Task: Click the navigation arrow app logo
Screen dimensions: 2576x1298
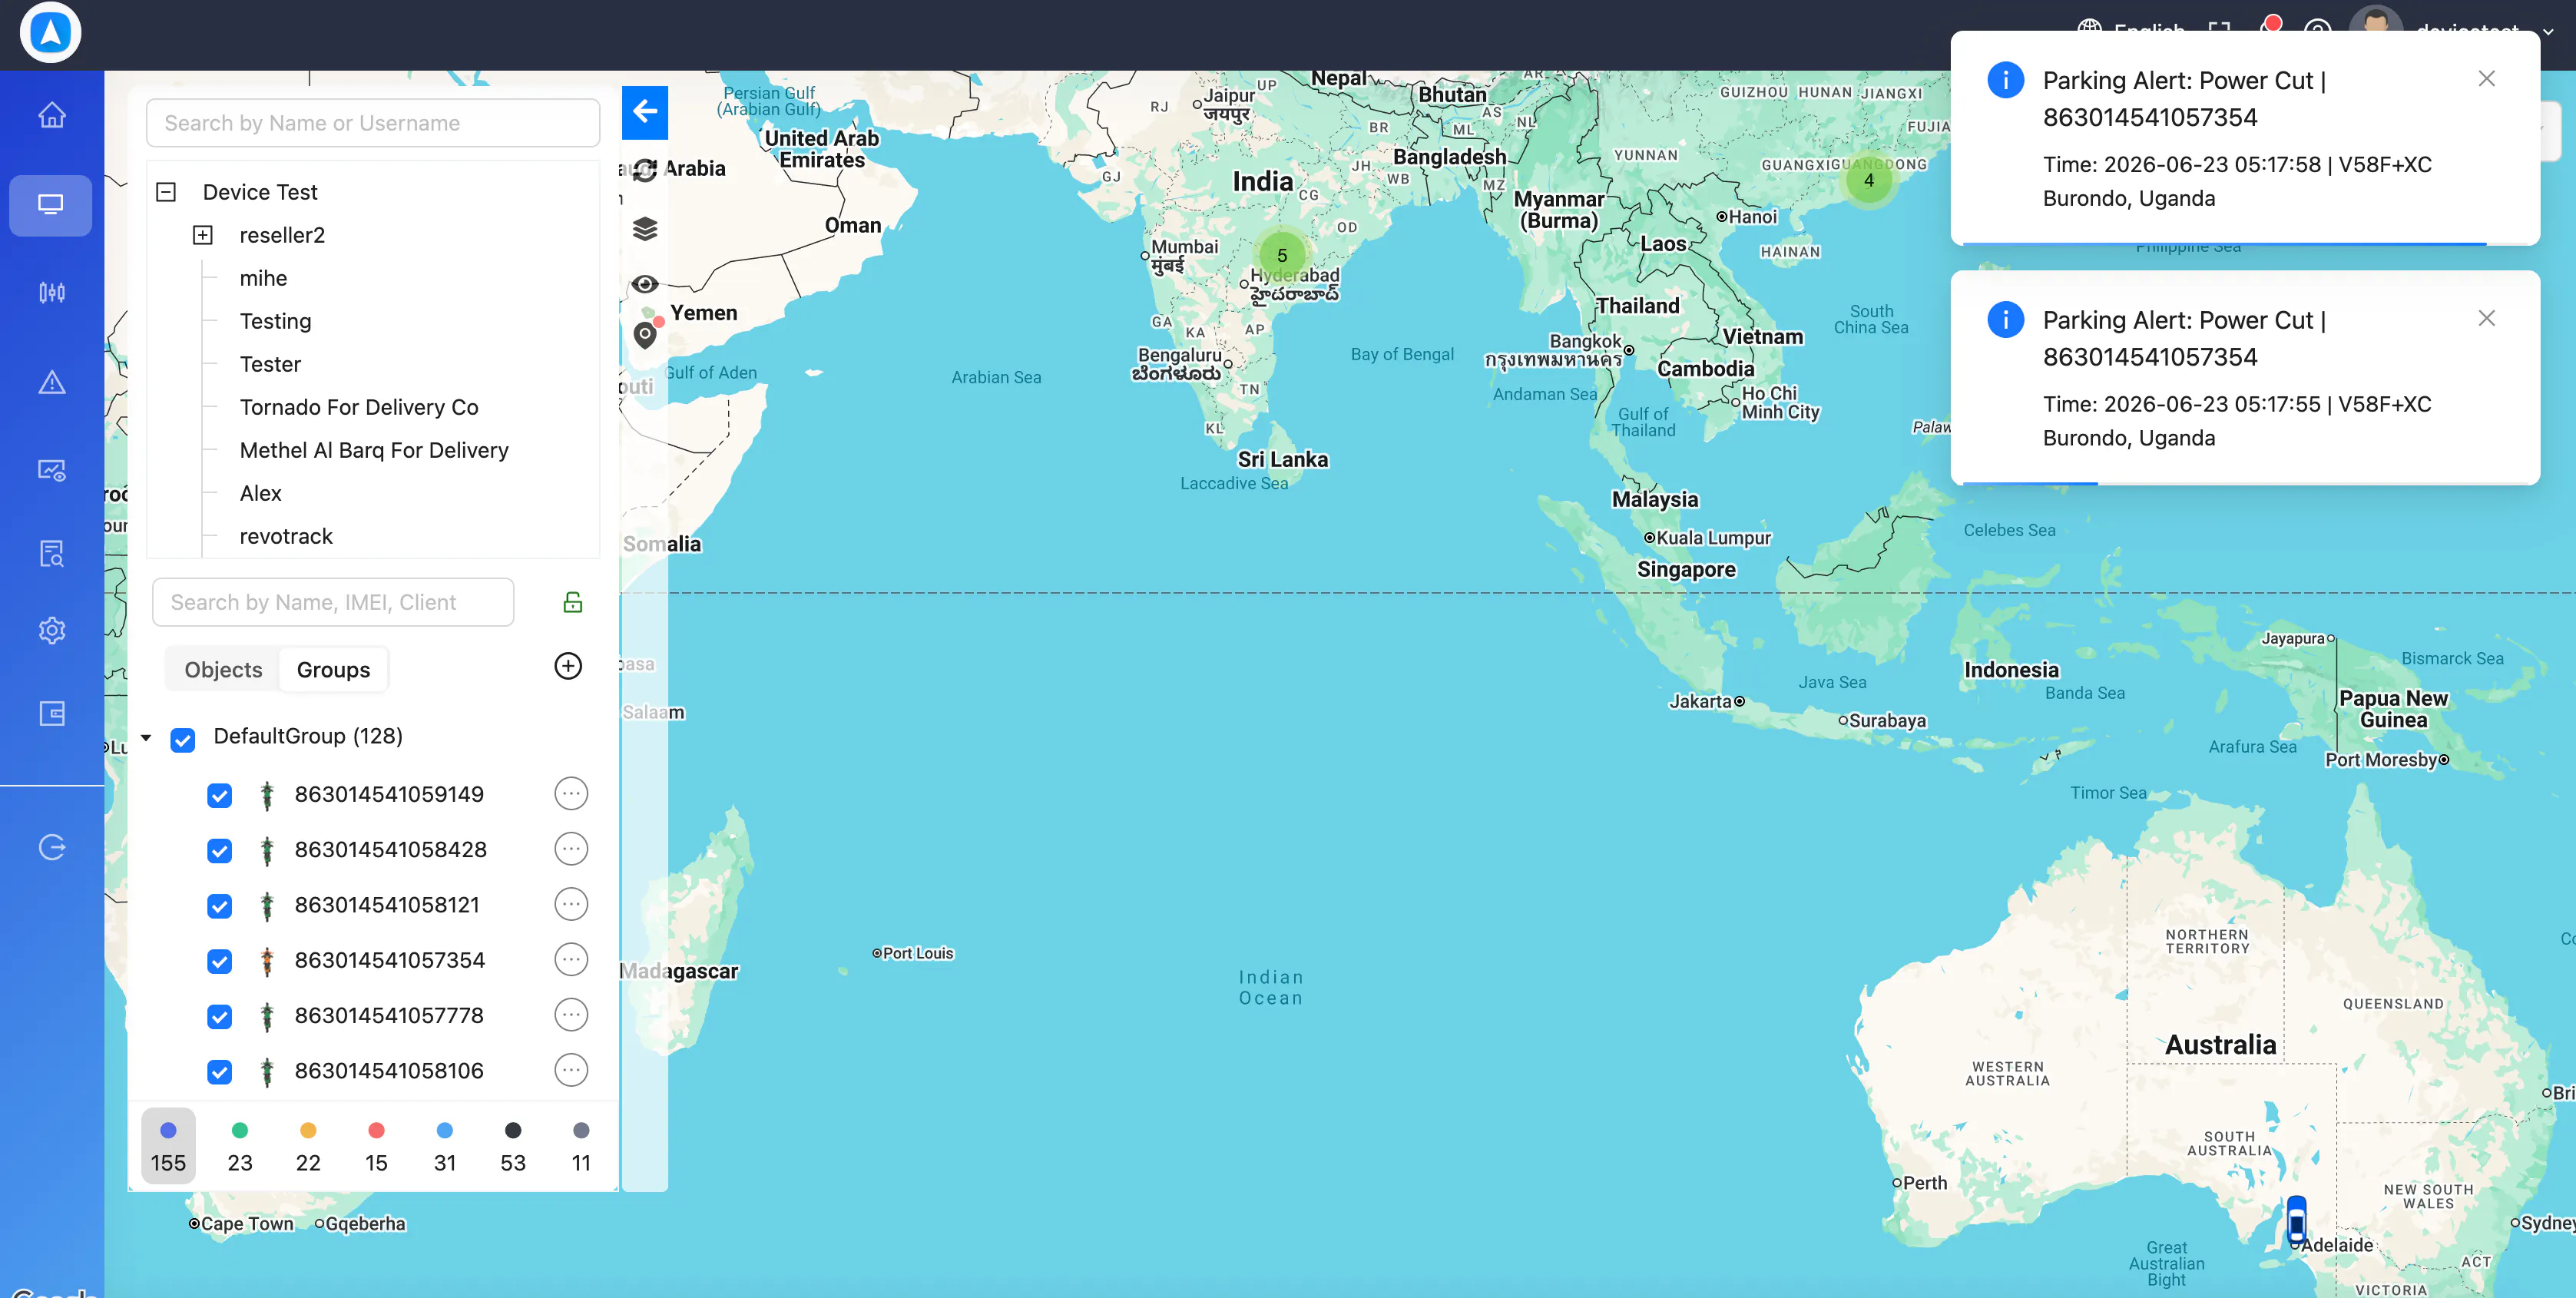Action: [x=50, y=32]
